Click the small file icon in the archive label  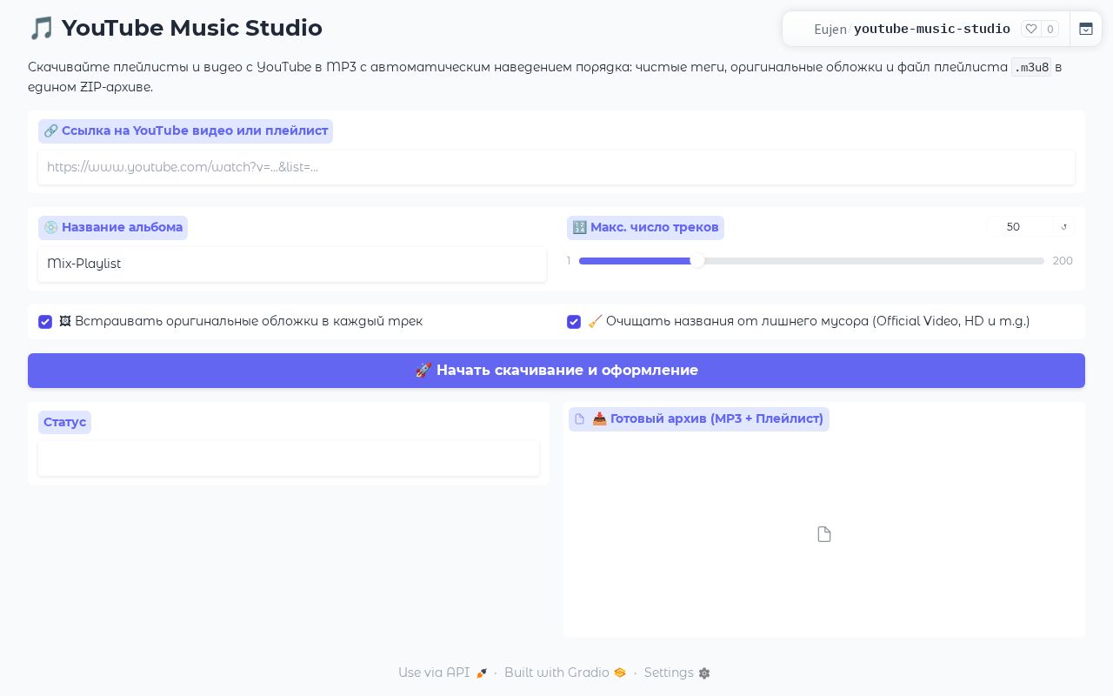[x=580, y=419]
